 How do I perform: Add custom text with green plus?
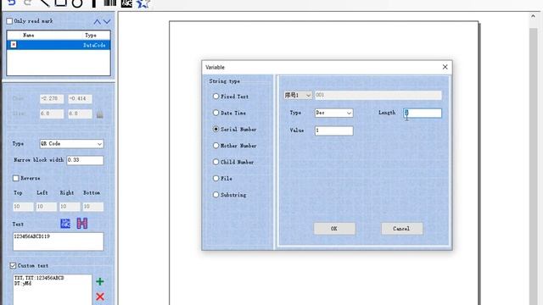tap(100, 281)
